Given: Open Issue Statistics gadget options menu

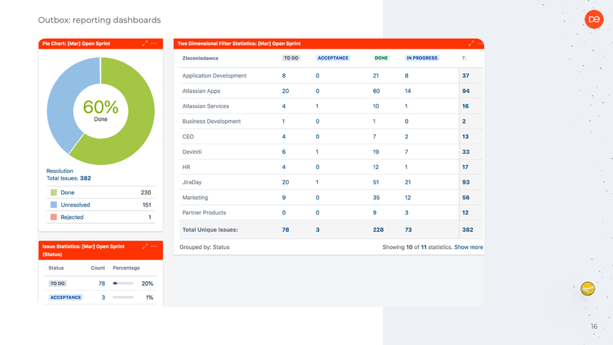Looking at the screenshot, I should pyautogui.click(x=154, y=246).
